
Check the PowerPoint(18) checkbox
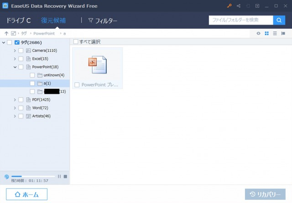click(x=21, y=67)
